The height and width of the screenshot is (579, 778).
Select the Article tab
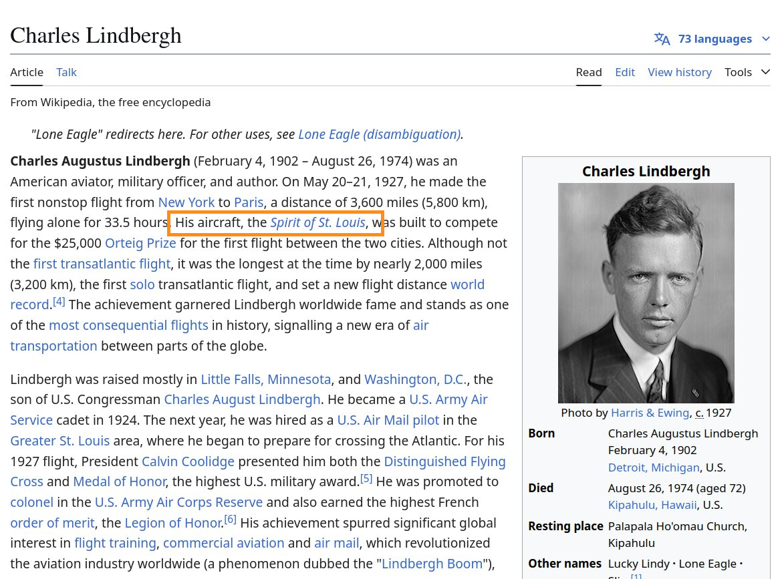click(27, 71)
